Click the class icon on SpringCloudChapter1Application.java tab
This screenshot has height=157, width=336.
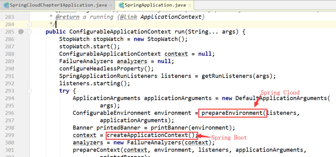tap(6, 5)
